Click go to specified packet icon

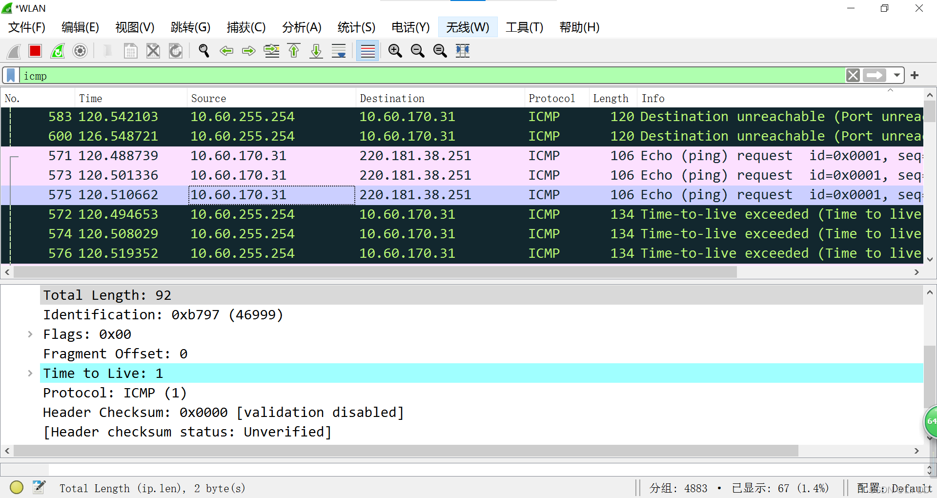click(272, 51)
